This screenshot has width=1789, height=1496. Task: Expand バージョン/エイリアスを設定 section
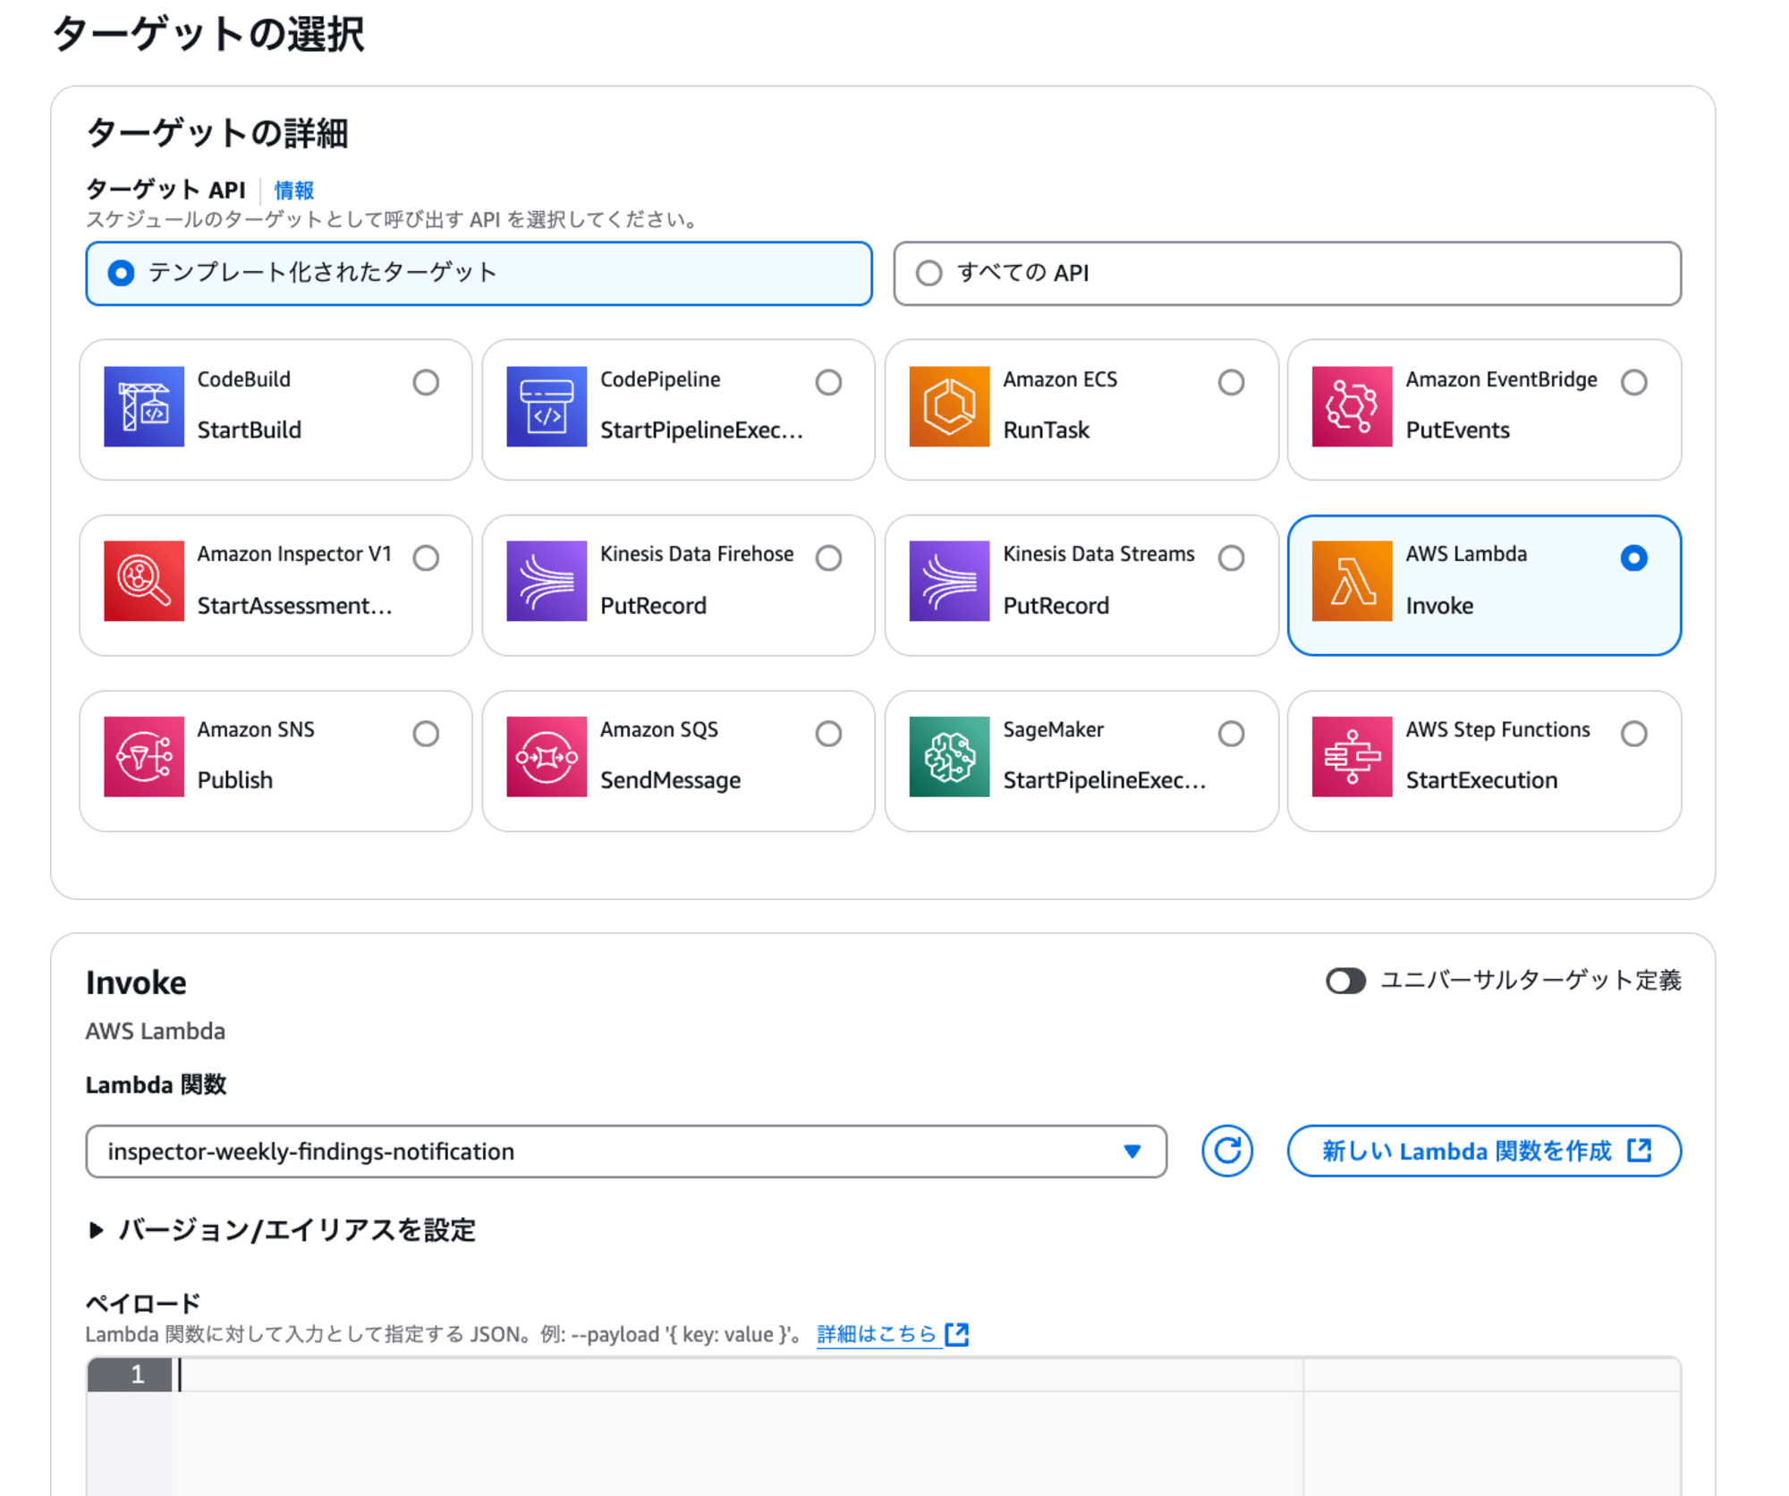pos(282,1230)
